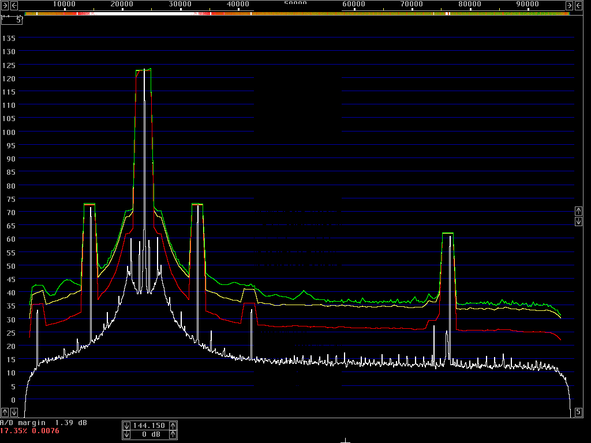Click the 60000 frequency scale label
591x443 pixels.
[x=354, y=4]
